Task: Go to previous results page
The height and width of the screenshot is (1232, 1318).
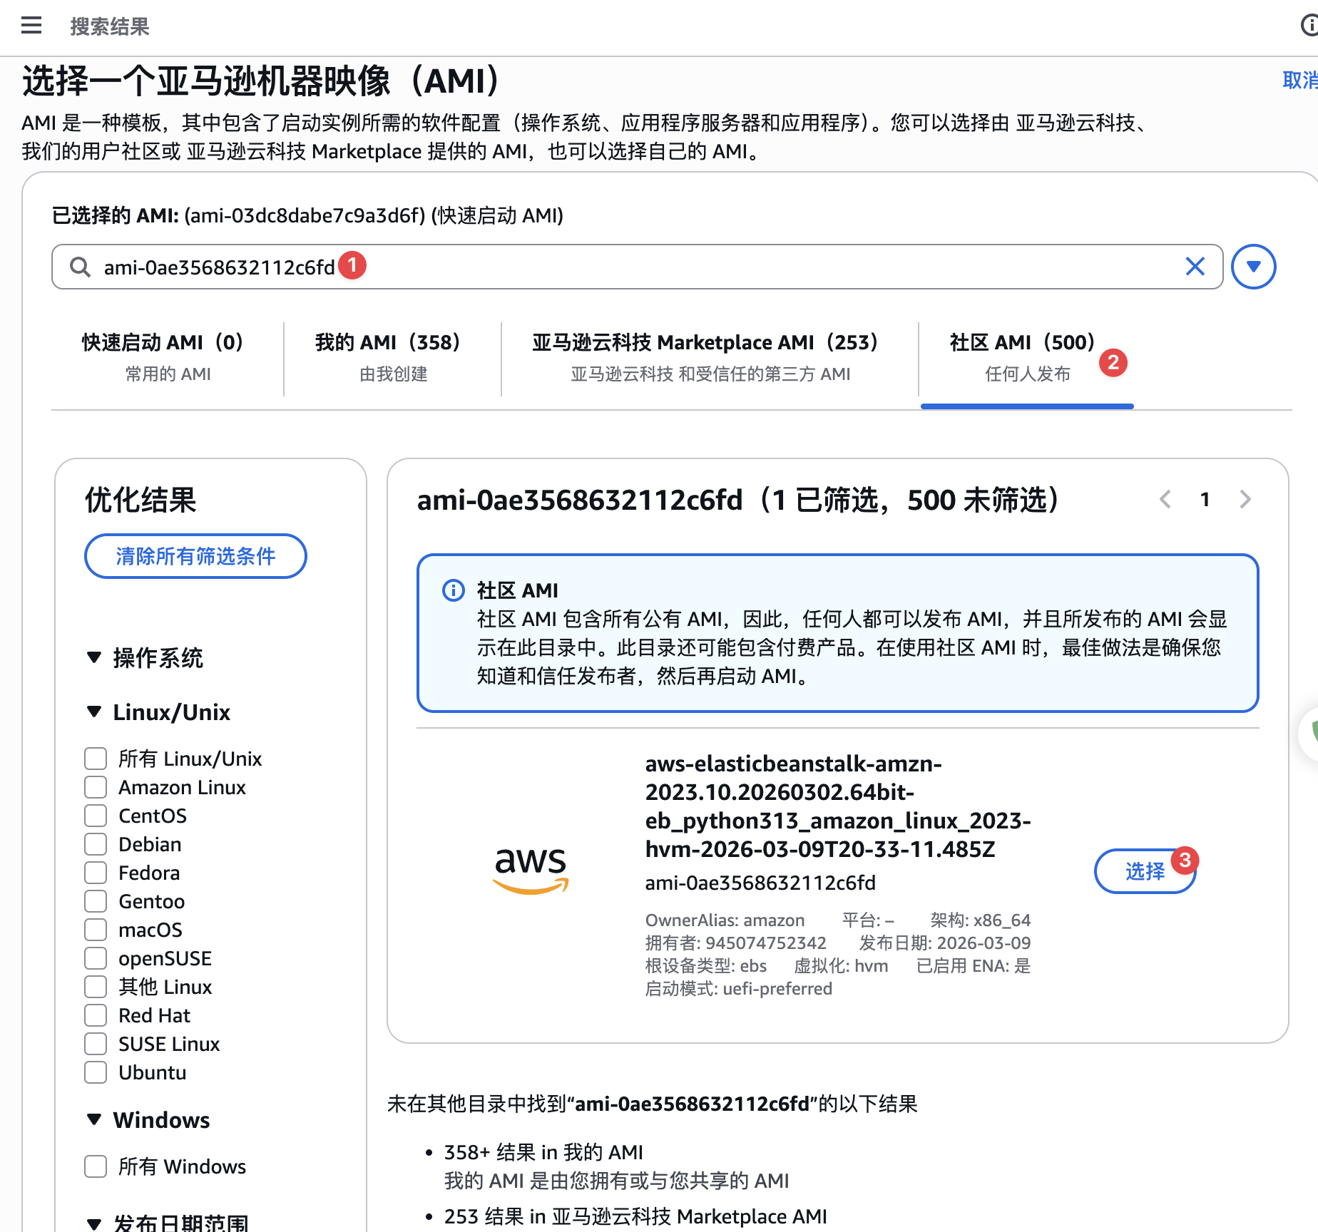Action: click(1165, 499)
